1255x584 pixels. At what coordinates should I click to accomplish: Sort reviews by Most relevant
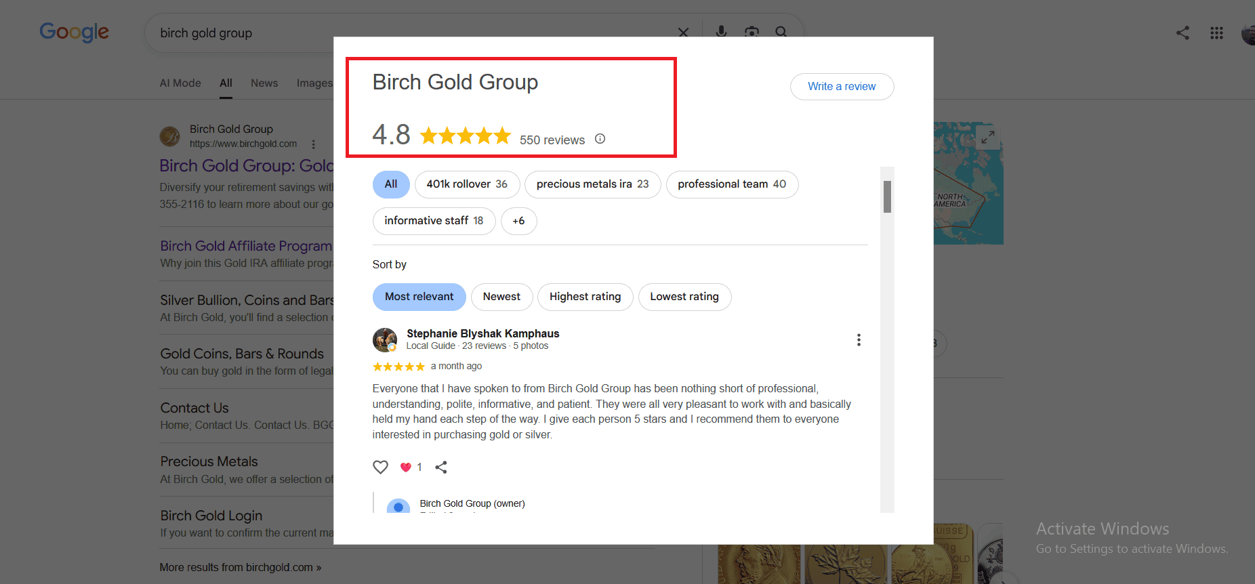click(419, 297)
